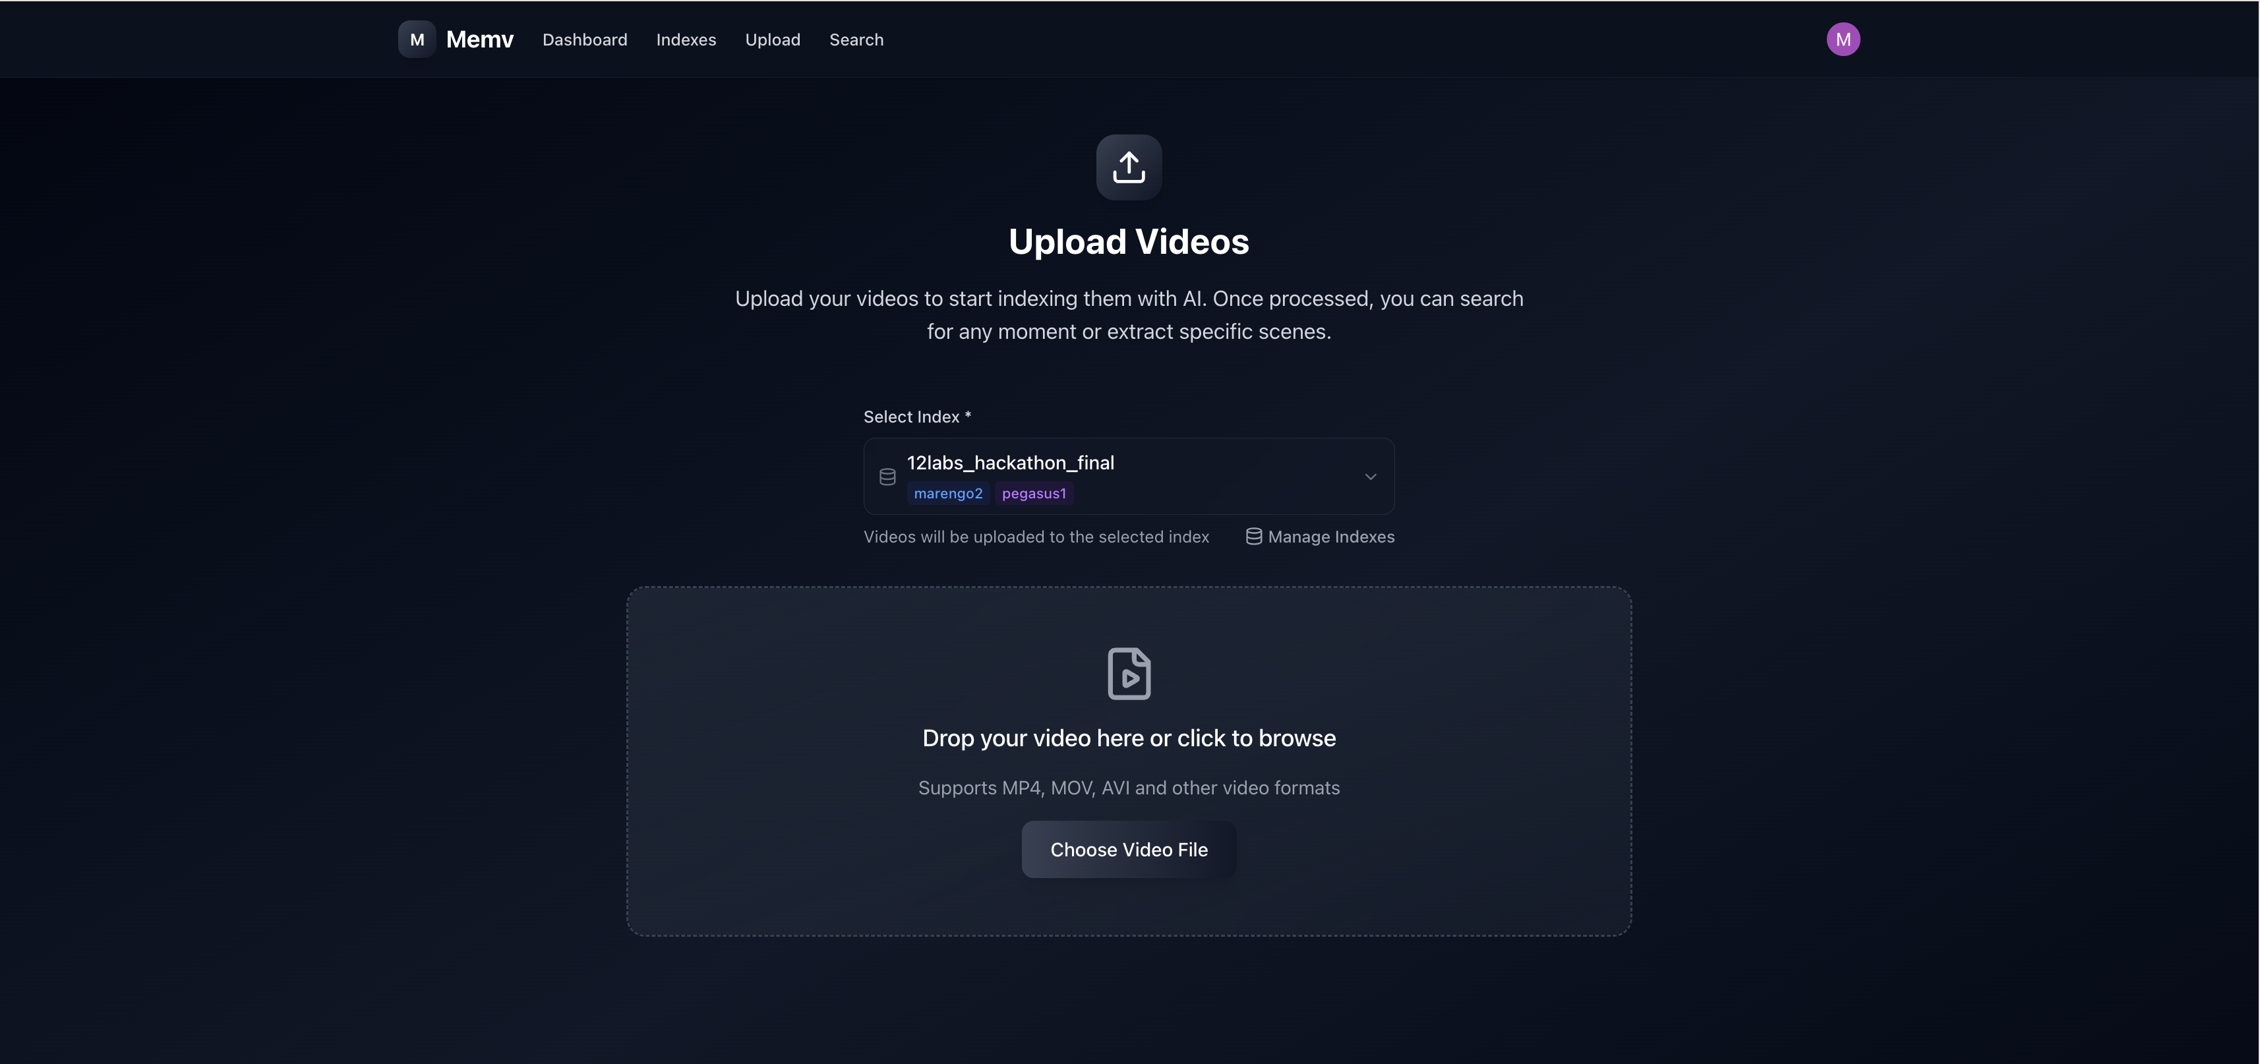Click the Memv M logo icon
Screen dimensions: 2260x1064
point(417,40)
